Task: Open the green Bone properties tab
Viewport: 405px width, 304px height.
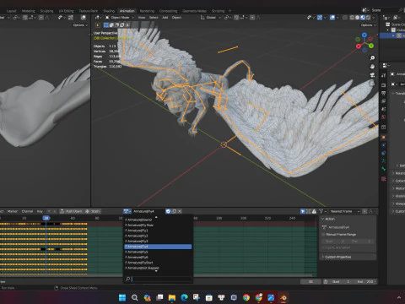Action: (384, 169)
